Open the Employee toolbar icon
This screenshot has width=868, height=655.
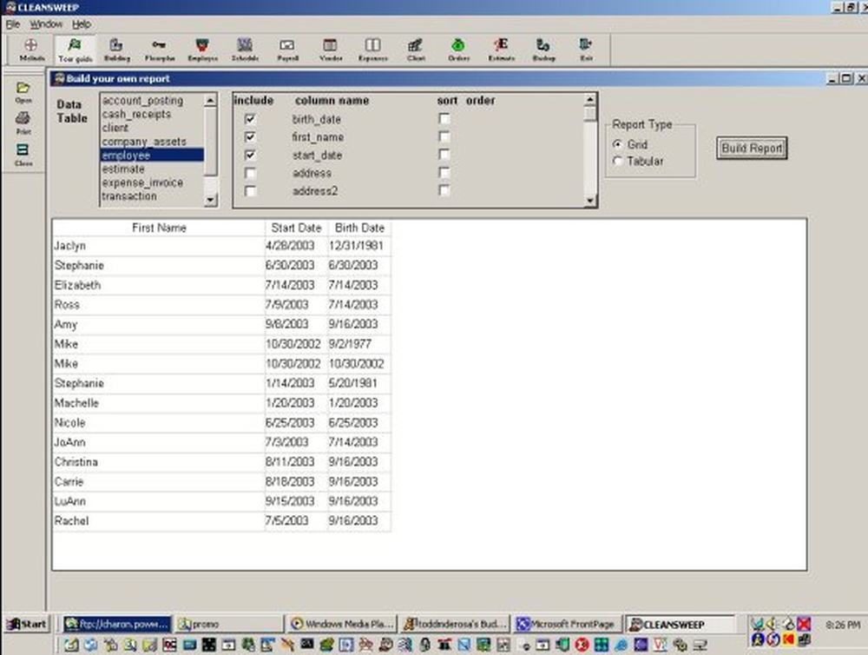tap(202, 48)
